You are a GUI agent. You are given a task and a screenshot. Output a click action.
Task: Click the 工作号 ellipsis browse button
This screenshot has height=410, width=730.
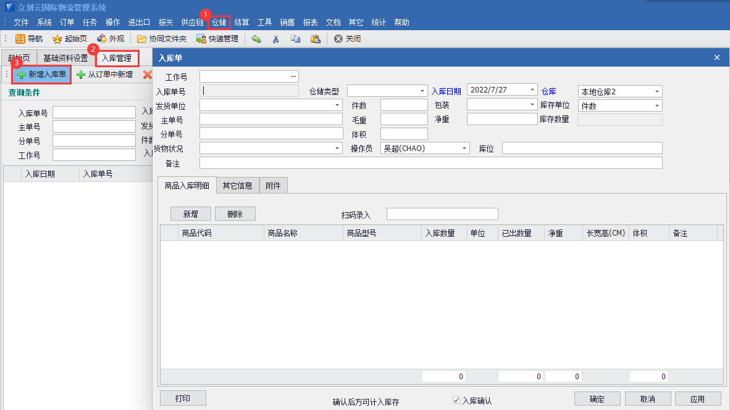tap(293, 76)
